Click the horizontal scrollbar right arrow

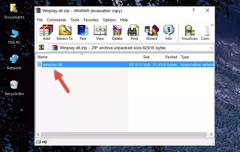click(211, 135)
